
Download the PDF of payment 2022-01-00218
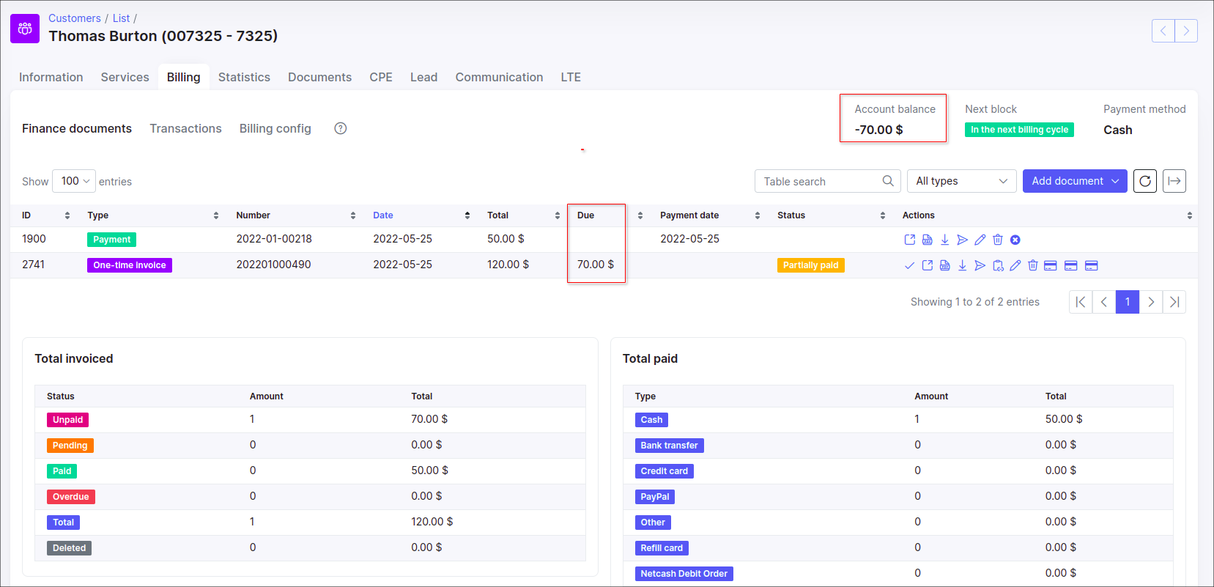click(x=944, y=240)
